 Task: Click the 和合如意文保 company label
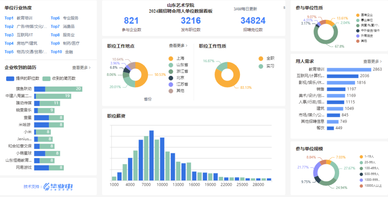pos(20,146)
